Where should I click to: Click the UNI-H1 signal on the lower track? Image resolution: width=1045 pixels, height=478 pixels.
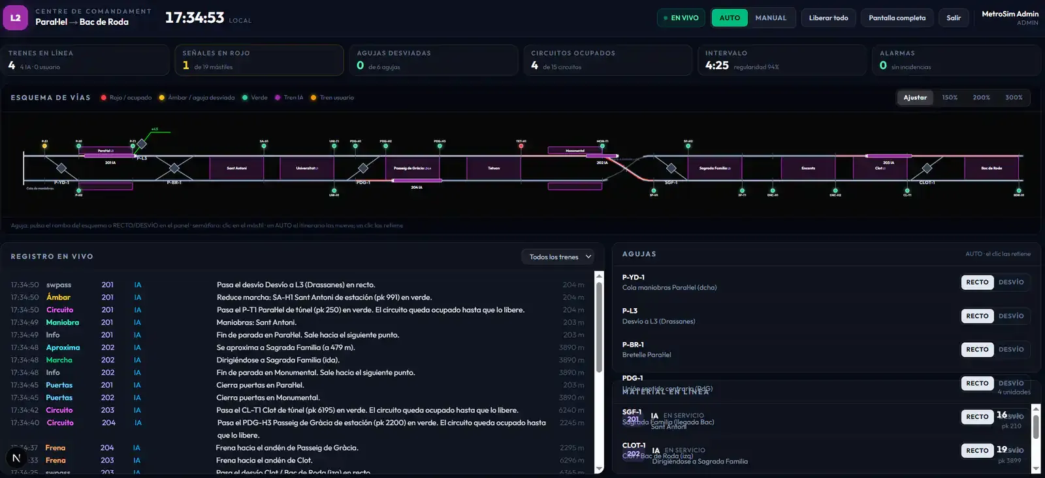tap(334, 191)
